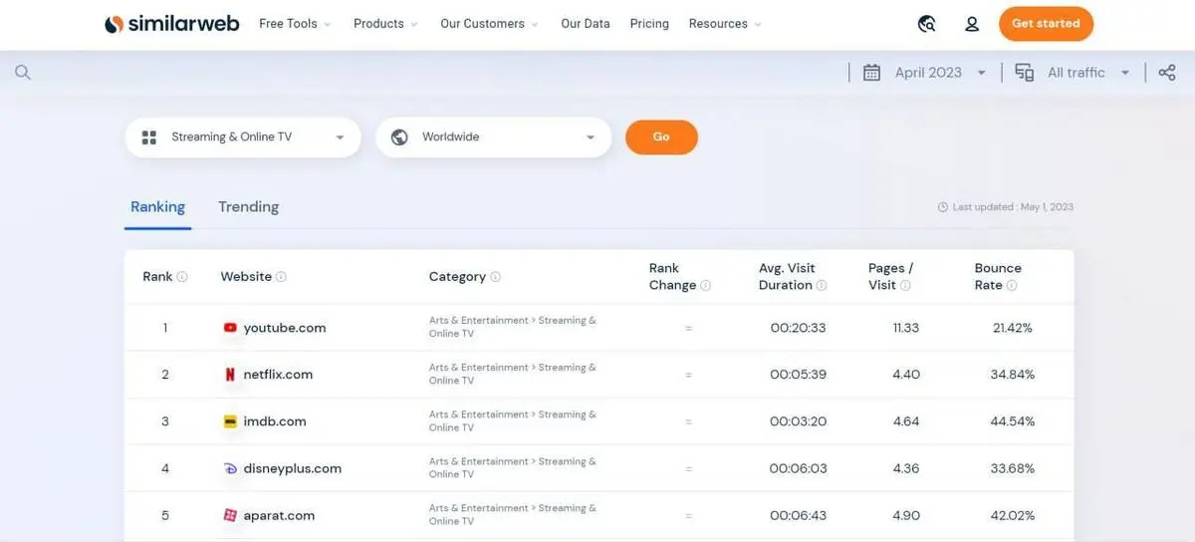Open the user account icon

pyautogui.click(x=972, y=24)
